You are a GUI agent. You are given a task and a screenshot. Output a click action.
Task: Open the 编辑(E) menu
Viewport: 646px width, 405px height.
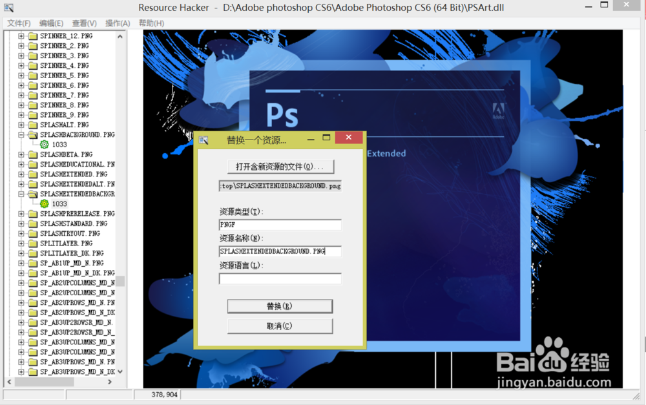[x=52, y=23]
